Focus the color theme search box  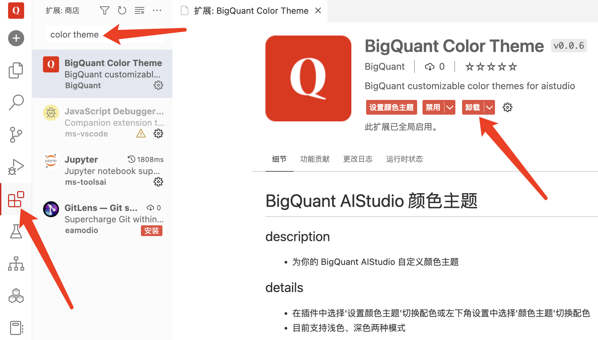(x=105, y=35)
